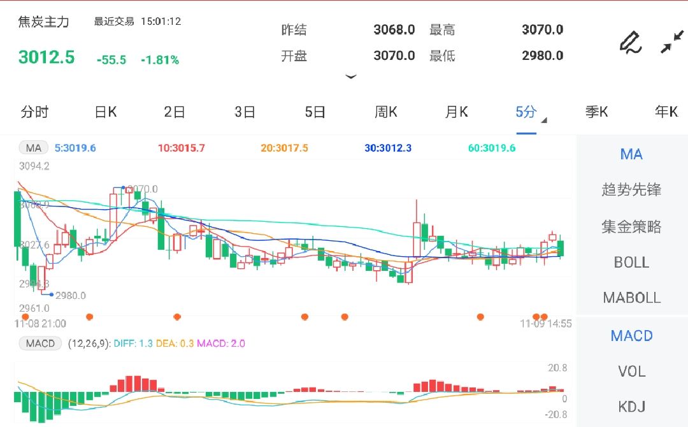Viewport: 688px width, 427px height.
Task: Open the 月K chart tab
Action: (x=456, y=112)
